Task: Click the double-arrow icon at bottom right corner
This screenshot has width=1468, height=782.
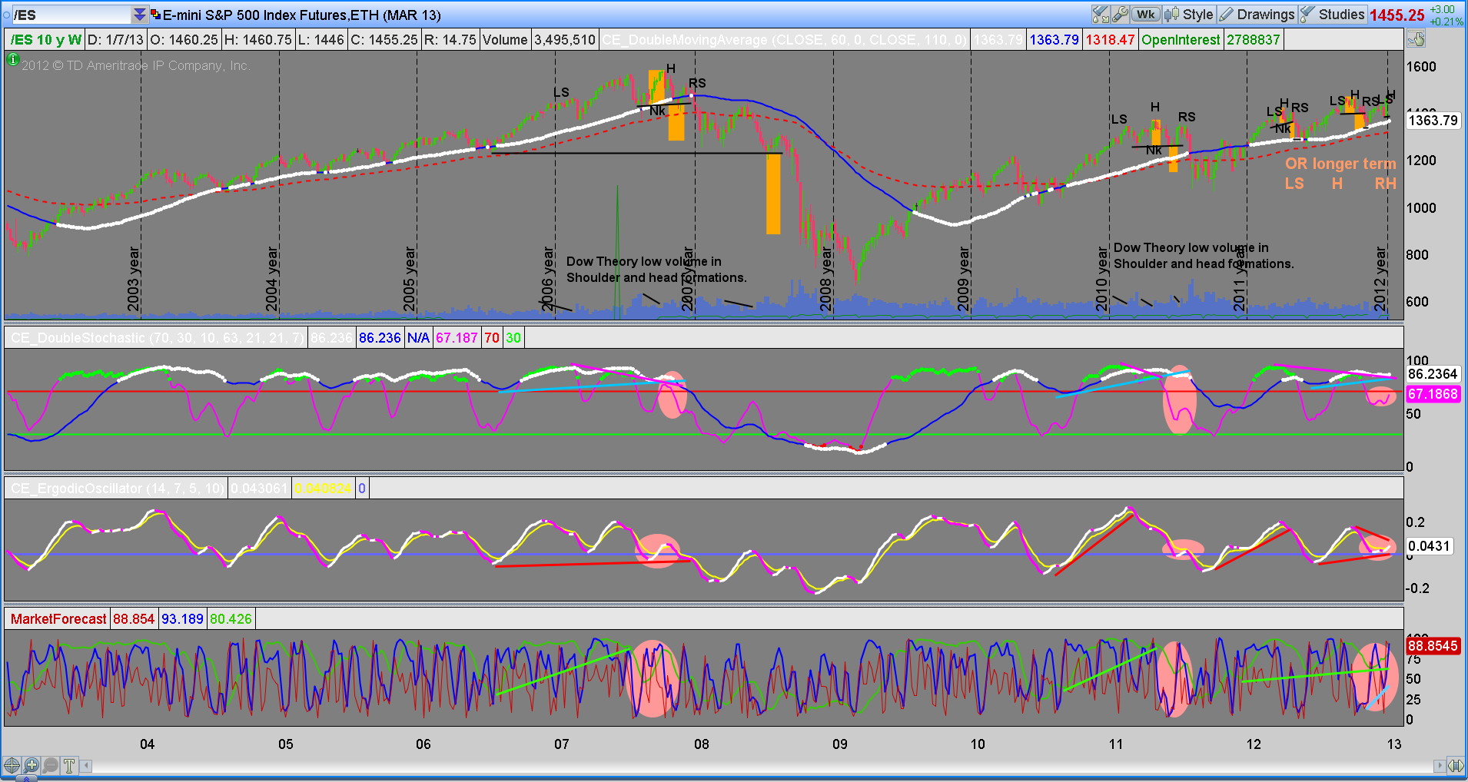Action: [1456, 766]
